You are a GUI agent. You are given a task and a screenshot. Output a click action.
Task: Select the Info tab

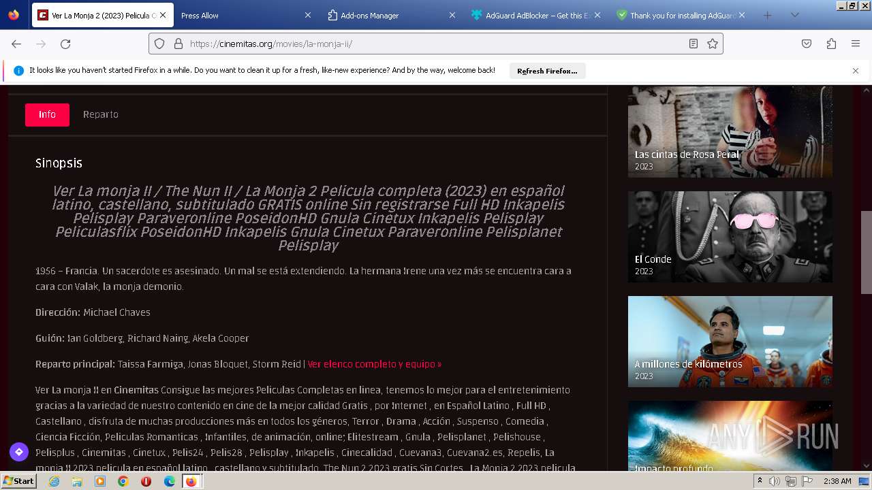coord(47,114)
